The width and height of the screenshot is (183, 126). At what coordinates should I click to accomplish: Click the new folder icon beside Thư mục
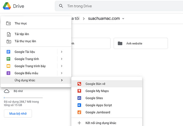pyautogui.click(x=9, y=23)
